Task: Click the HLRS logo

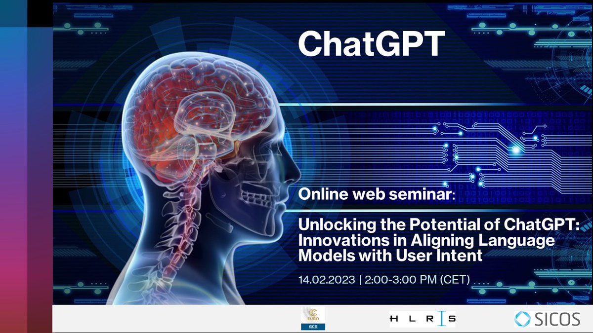Action: click(423, 319)
